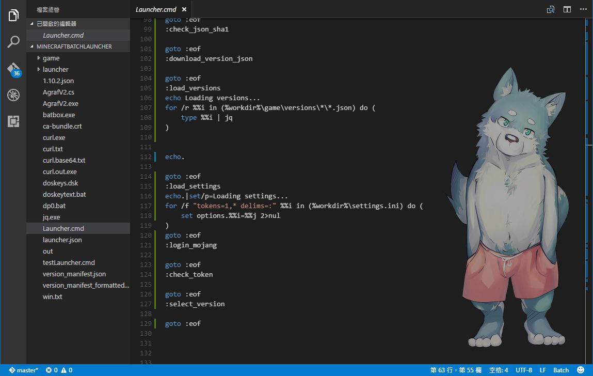Expand the game folder

(x=78, y=58)
